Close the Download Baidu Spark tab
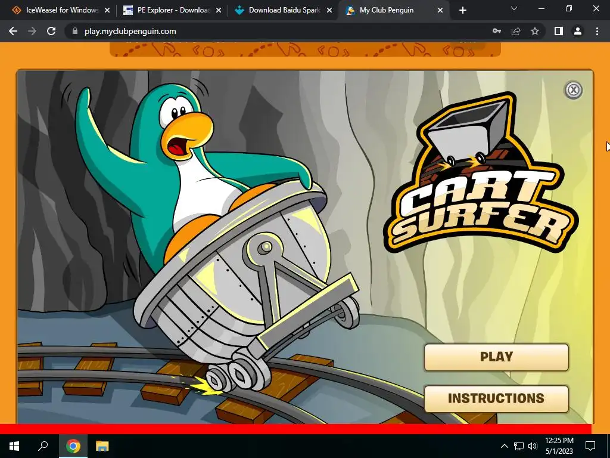Viewport: 610px width, 458px height. click(x=329, y=11)
